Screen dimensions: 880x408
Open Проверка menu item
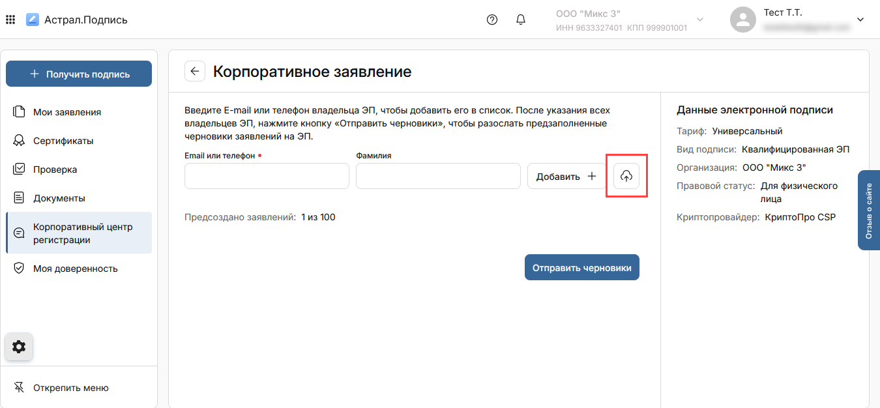[x=55, y=169]
